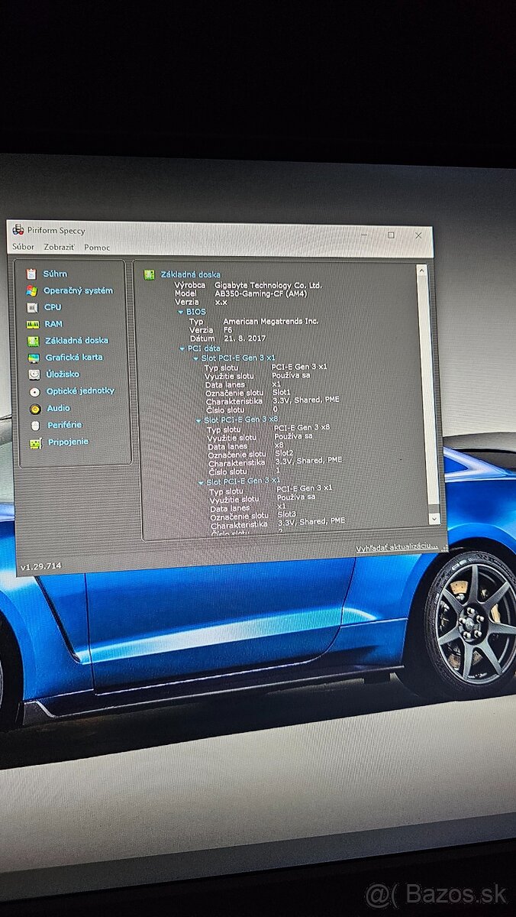Open the Zobraziť menu

pos(59,248)
